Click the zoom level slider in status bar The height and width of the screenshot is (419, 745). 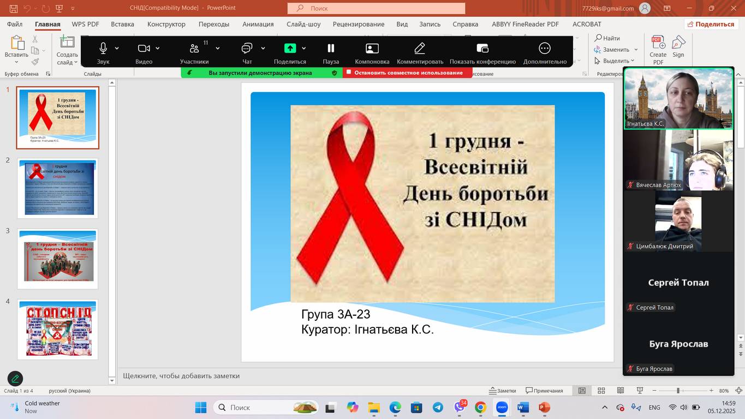coord(678,391)
